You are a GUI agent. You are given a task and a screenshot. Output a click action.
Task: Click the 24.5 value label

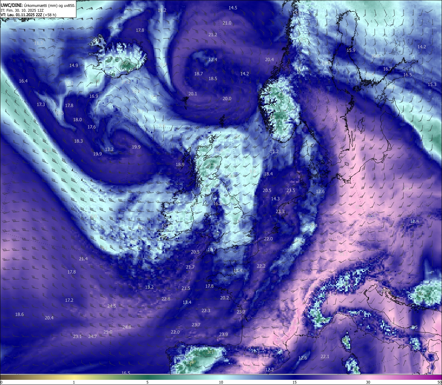(x=112, y=306)
